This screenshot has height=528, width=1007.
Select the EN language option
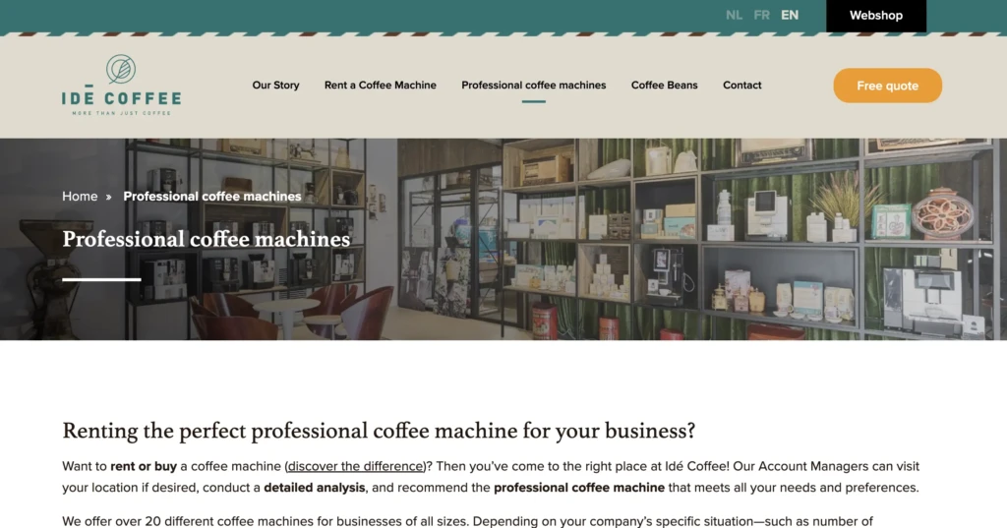click(790, 16)
